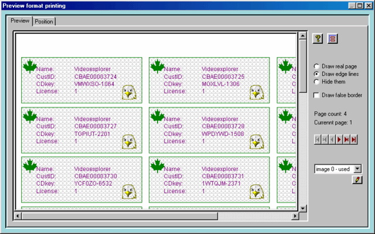Advance to the next page
This screenshot has width=375, height=234.
pos(339,139)
